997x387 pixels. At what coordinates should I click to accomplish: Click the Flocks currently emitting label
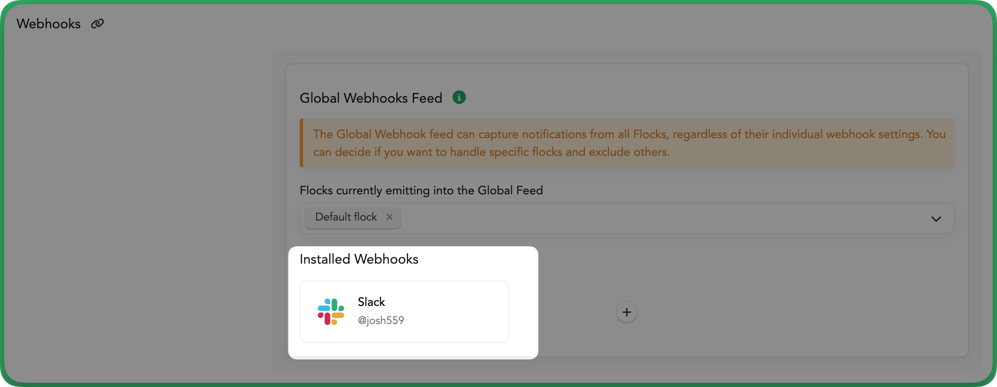(x=421, y=191)
